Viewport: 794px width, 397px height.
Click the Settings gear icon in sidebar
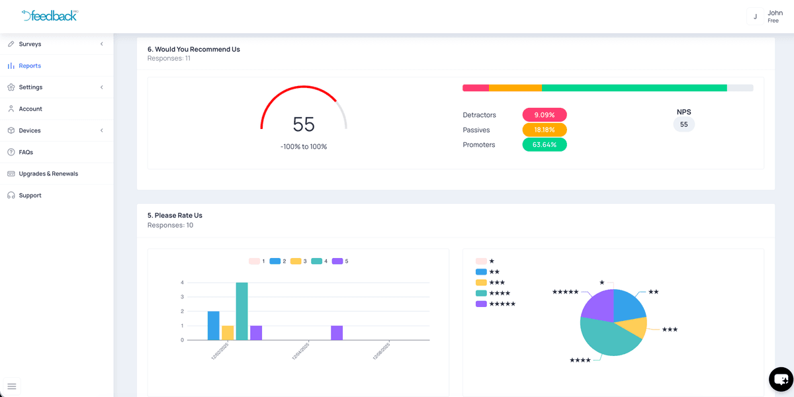point(11,87)
